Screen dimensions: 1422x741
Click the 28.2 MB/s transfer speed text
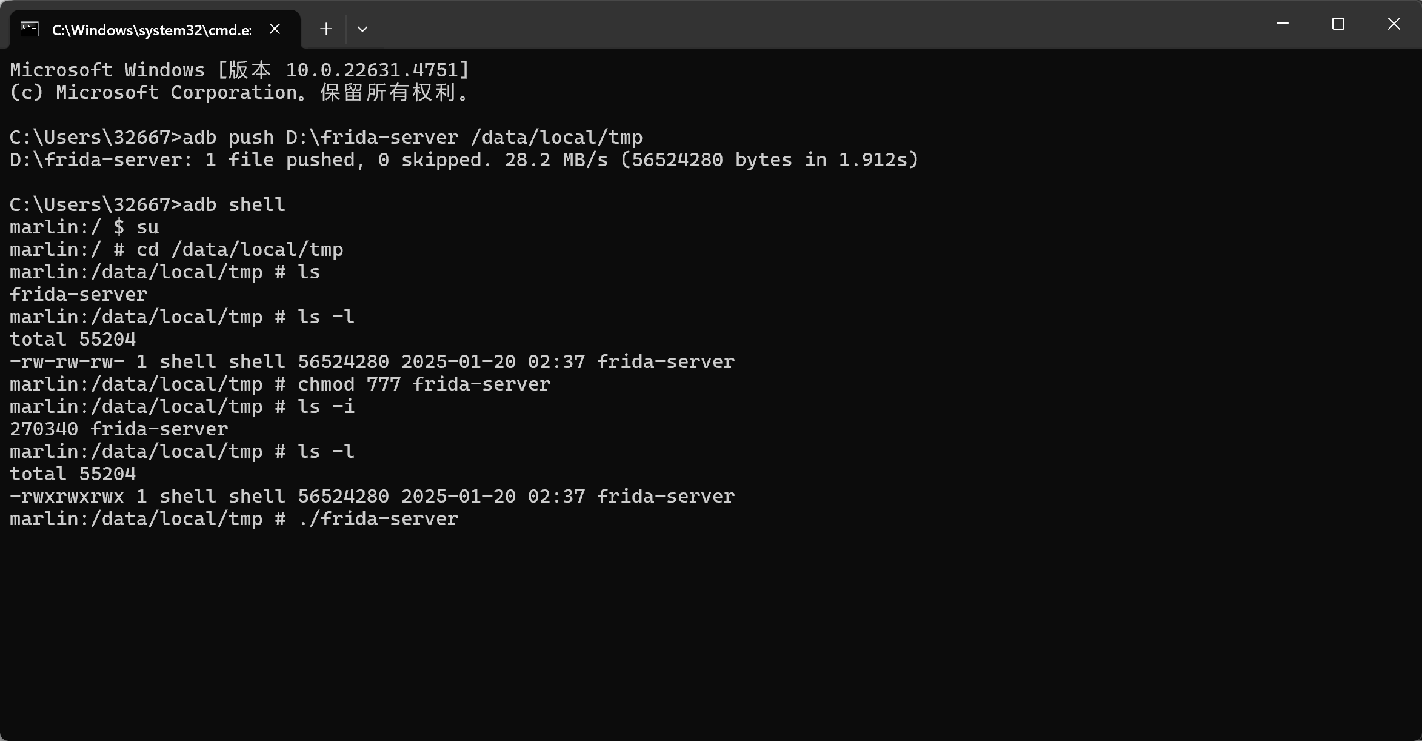coord(556,160)
